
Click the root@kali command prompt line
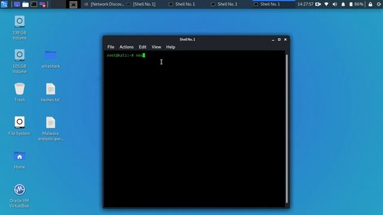126,56
